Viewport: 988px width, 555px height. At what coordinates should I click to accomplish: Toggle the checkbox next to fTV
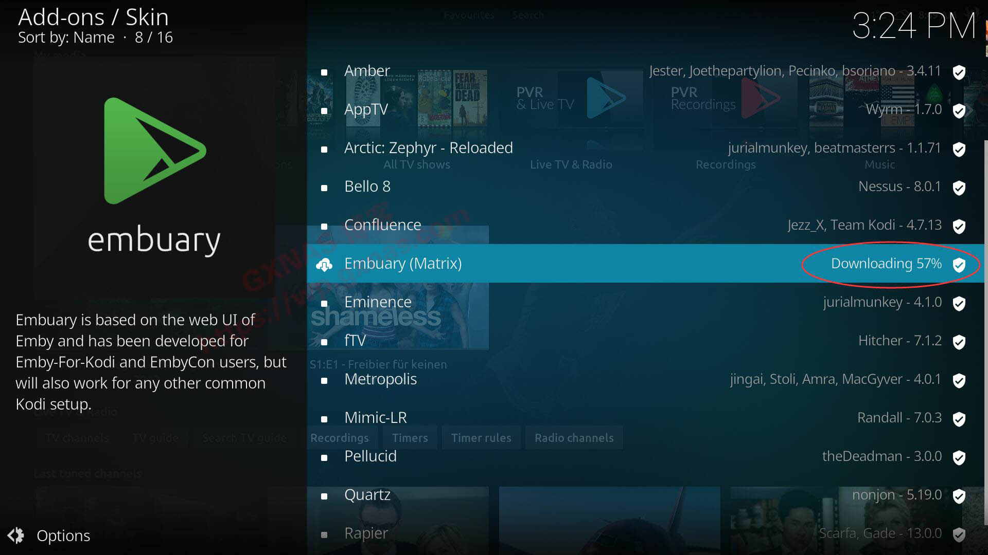(324, 341)
